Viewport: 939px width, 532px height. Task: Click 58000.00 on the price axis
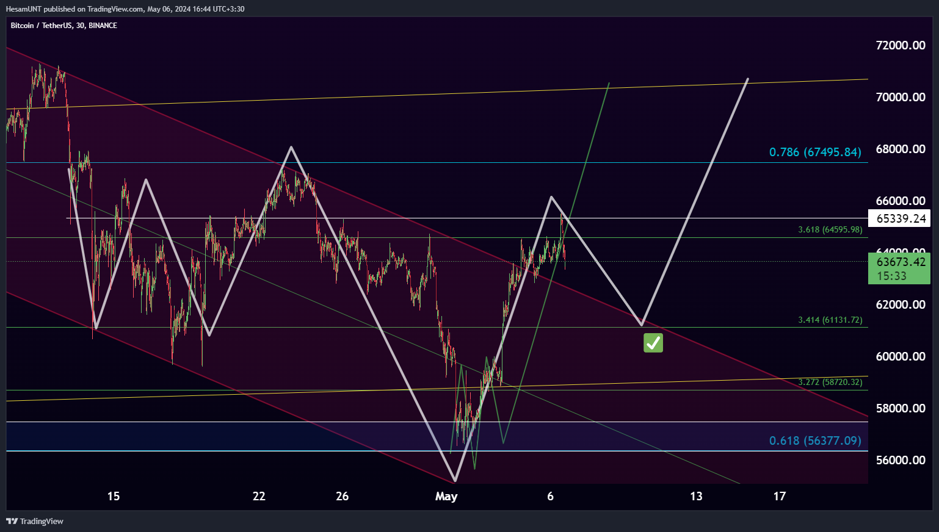click(x=901, y=408)
